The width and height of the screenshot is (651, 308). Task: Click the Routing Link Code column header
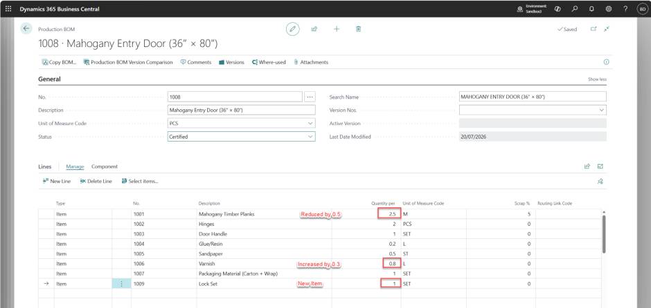(555, 203)
